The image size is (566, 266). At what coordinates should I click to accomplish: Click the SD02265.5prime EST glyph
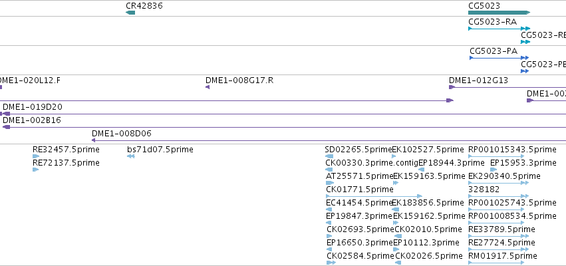329,156
